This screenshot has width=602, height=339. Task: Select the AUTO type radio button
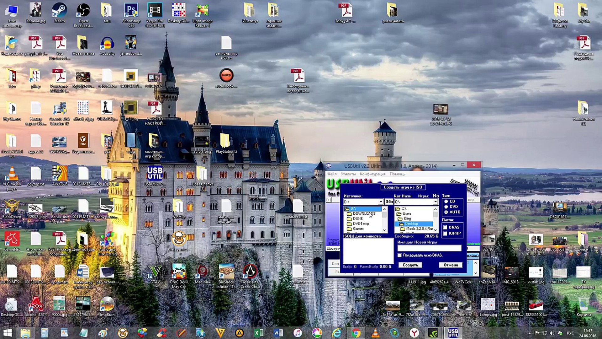pos(446,212)
